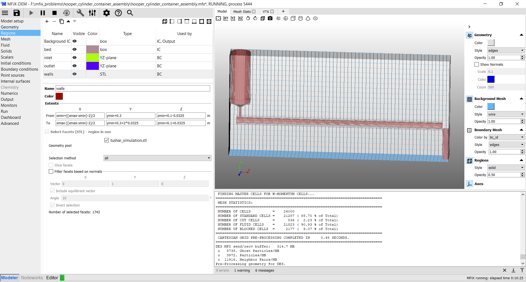Add a new region with plus icon

(47, 21)
